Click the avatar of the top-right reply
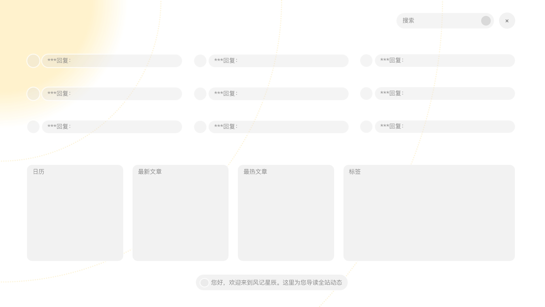Viewport: 545px width, 307px height. tap(366, 61)
